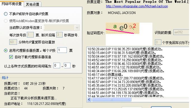This screenshot has width=191, height=108.
Task: Open the whopopular.com Michael-Jackson link
Action: click(137, 6)
